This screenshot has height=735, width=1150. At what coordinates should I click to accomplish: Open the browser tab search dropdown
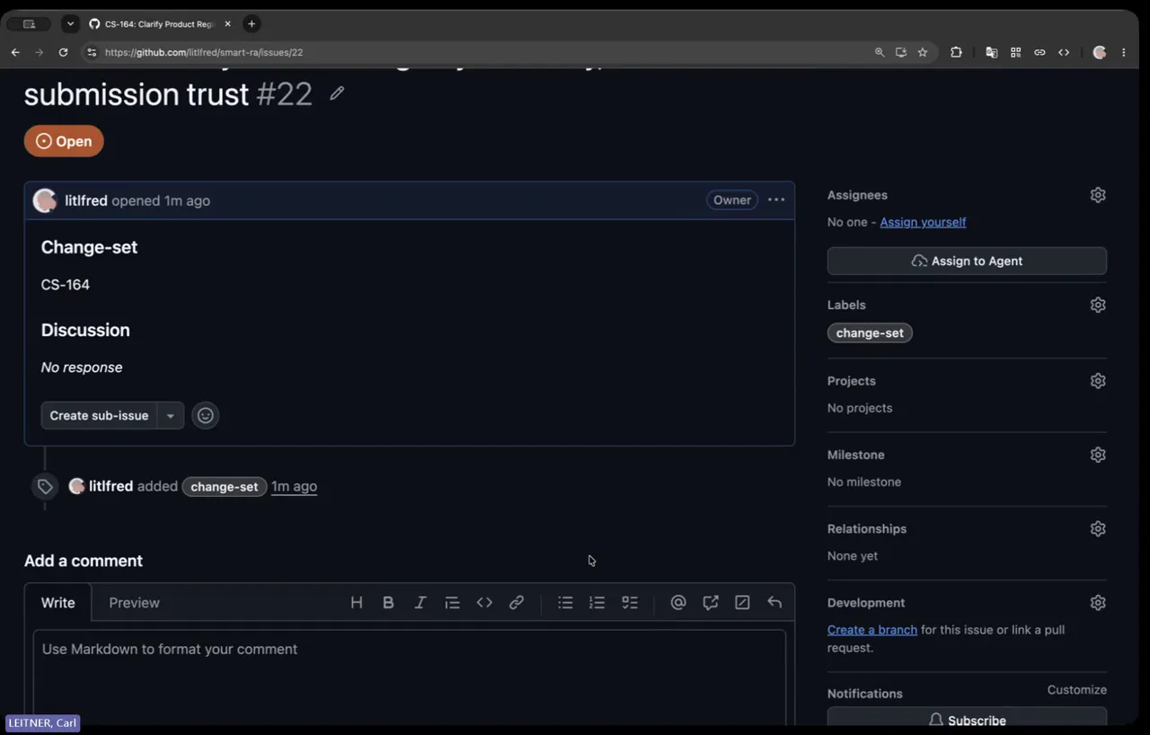tap(70, 23)
